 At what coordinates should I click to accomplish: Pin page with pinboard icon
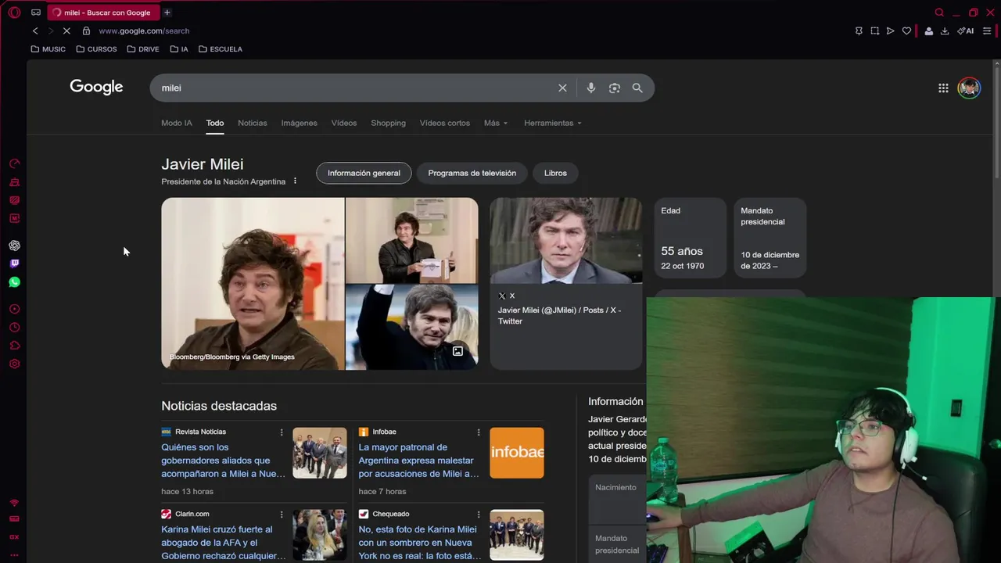pyautogui.click(x=859, y=30)
